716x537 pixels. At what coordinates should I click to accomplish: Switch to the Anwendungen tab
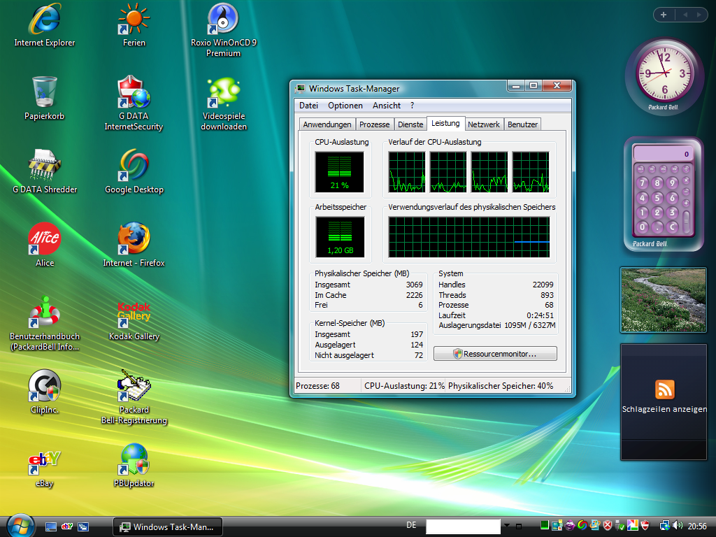[327, 124]
